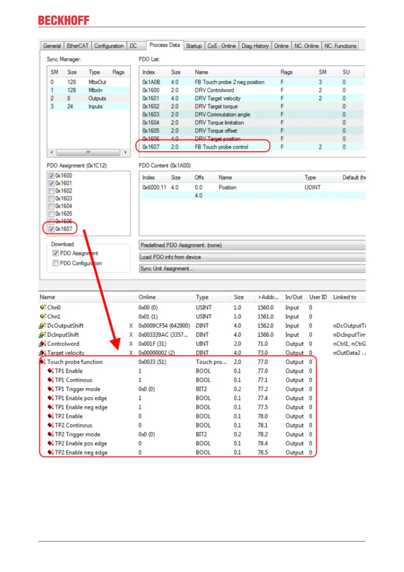The width and height of the screenshot is (404, 572).
Task: Click the Chn1 input variable icon
Action: coord(43,317)
